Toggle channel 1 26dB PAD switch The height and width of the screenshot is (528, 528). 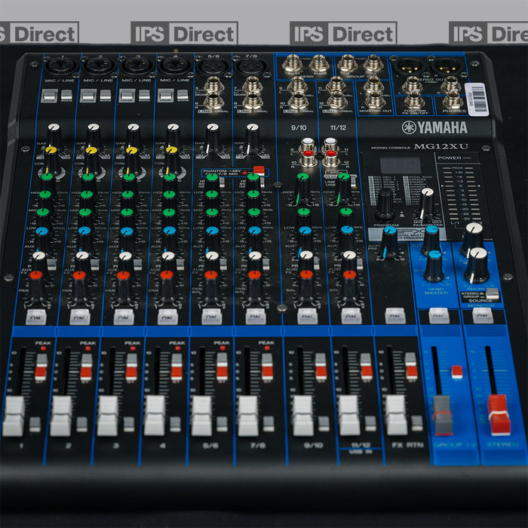click(x=50, y=96)
